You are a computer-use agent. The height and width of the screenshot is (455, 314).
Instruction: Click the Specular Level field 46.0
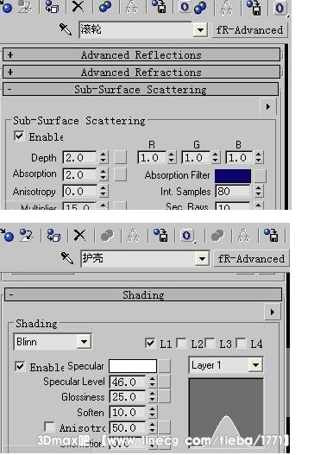point(128,382)
